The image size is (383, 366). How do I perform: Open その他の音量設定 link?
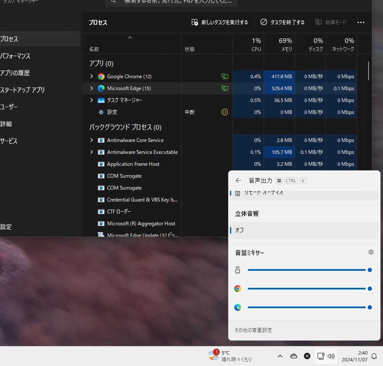[253, 330]
